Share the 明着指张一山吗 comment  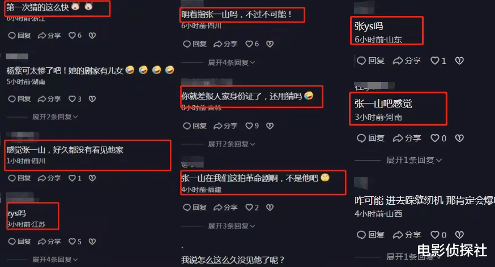pos(225,44)
